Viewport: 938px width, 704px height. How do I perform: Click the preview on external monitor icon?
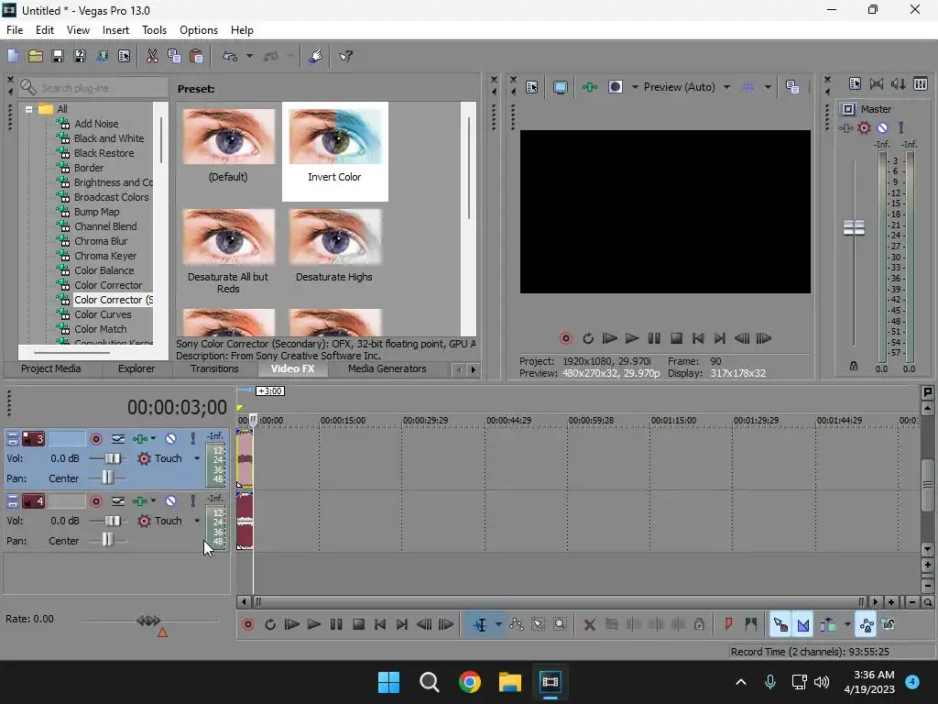tap(560, 87)
